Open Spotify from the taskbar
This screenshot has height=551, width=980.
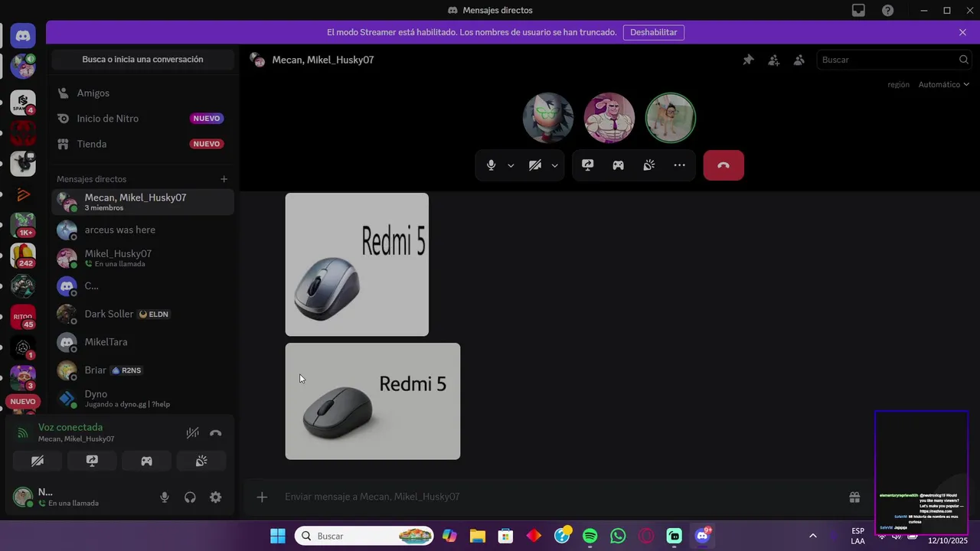(x=590, y=536)
